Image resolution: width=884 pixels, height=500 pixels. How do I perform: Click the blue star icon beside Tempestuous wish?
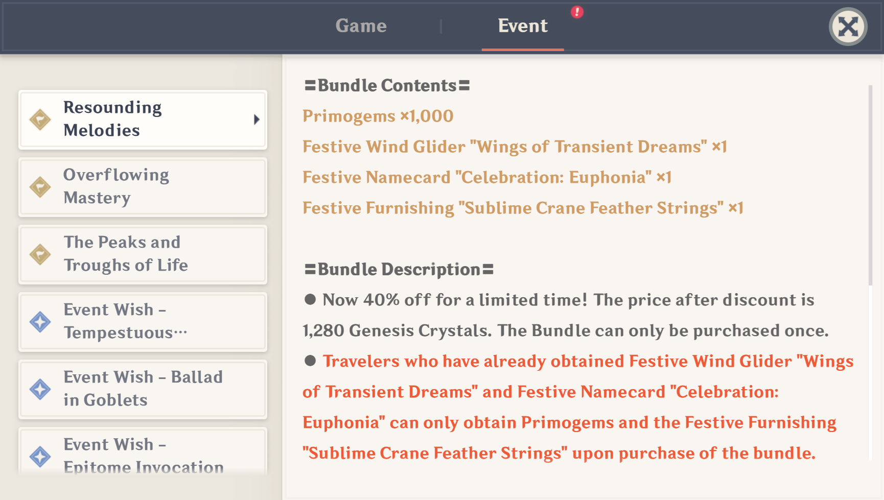(x=40, y=322)
